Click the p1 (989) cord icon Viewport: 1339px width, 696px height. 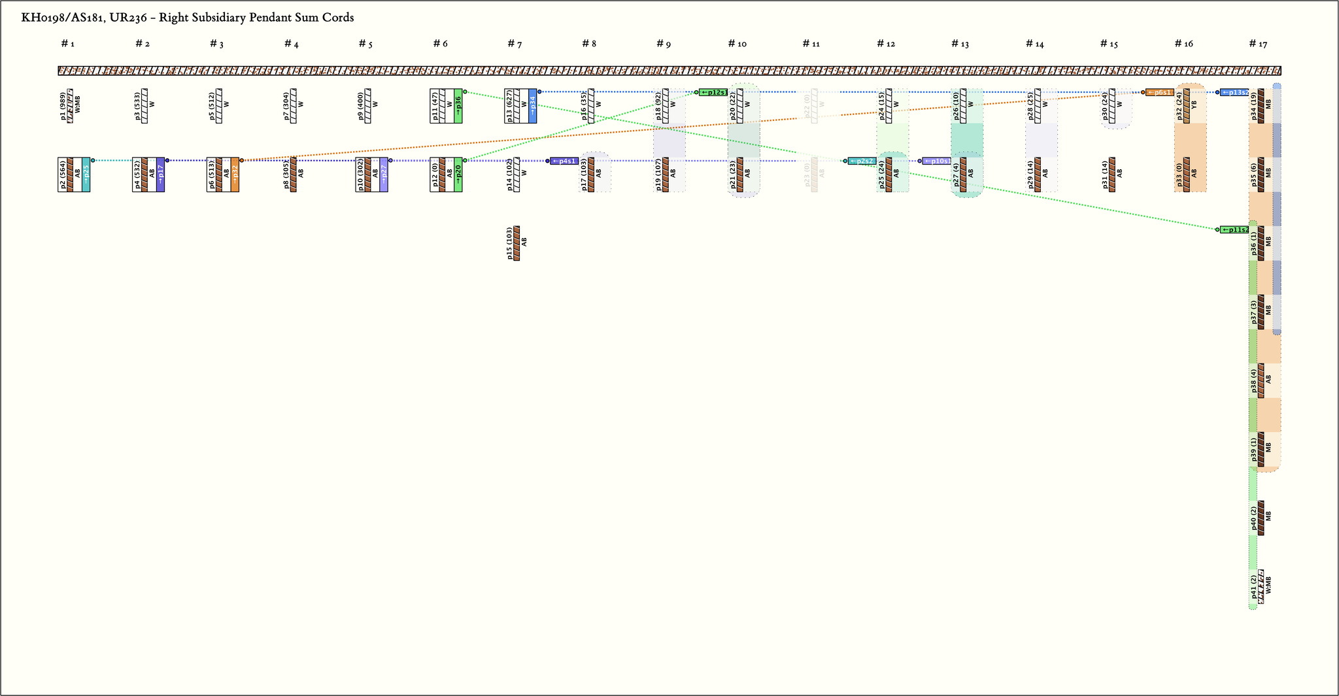click(70, 106)
